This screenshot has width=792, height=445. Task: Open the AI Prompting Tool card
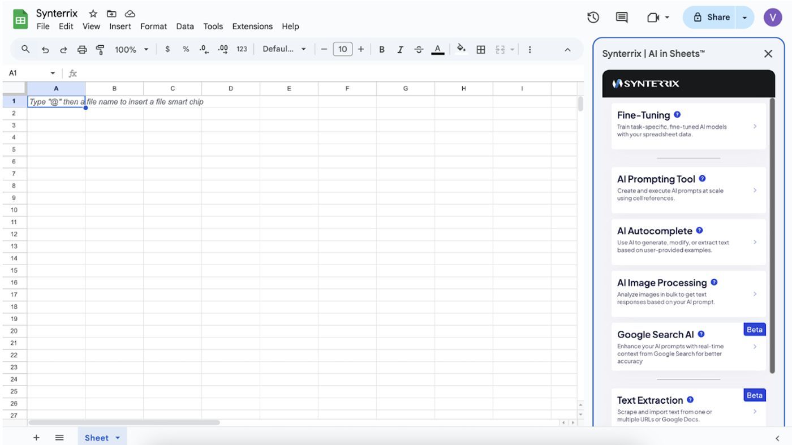point(688,190)
